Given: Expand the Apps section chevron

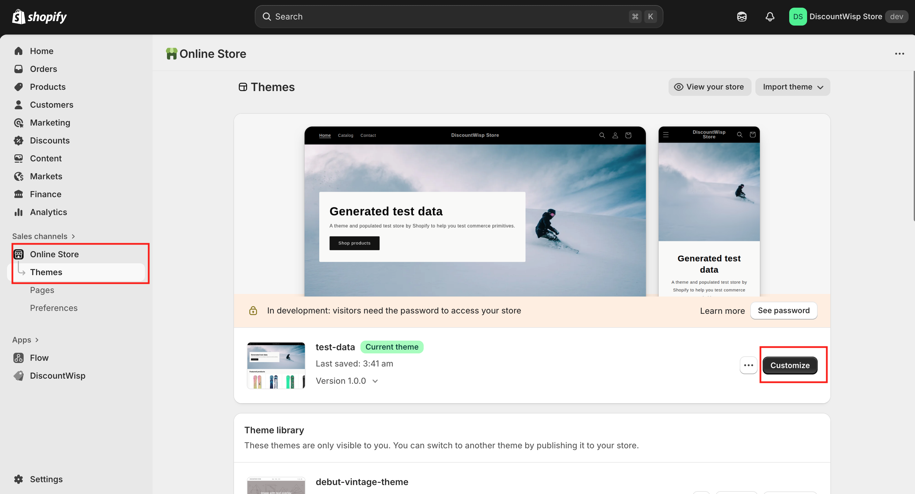Looking at the screenshot, I should pos(37,340).
